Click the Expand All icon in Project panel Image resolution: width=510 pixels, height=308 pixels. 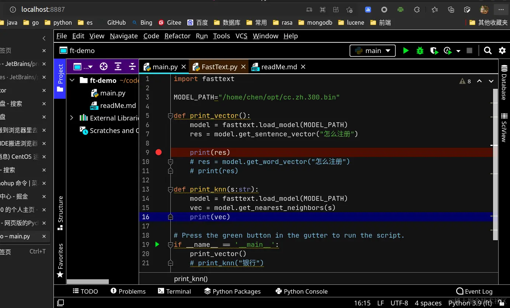(x=118, y=67)
